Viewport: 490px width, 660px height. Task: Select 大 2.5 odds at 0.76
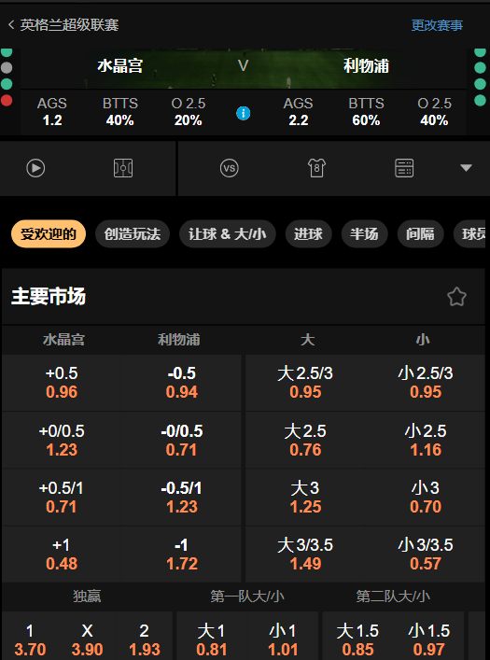(305, 441)
